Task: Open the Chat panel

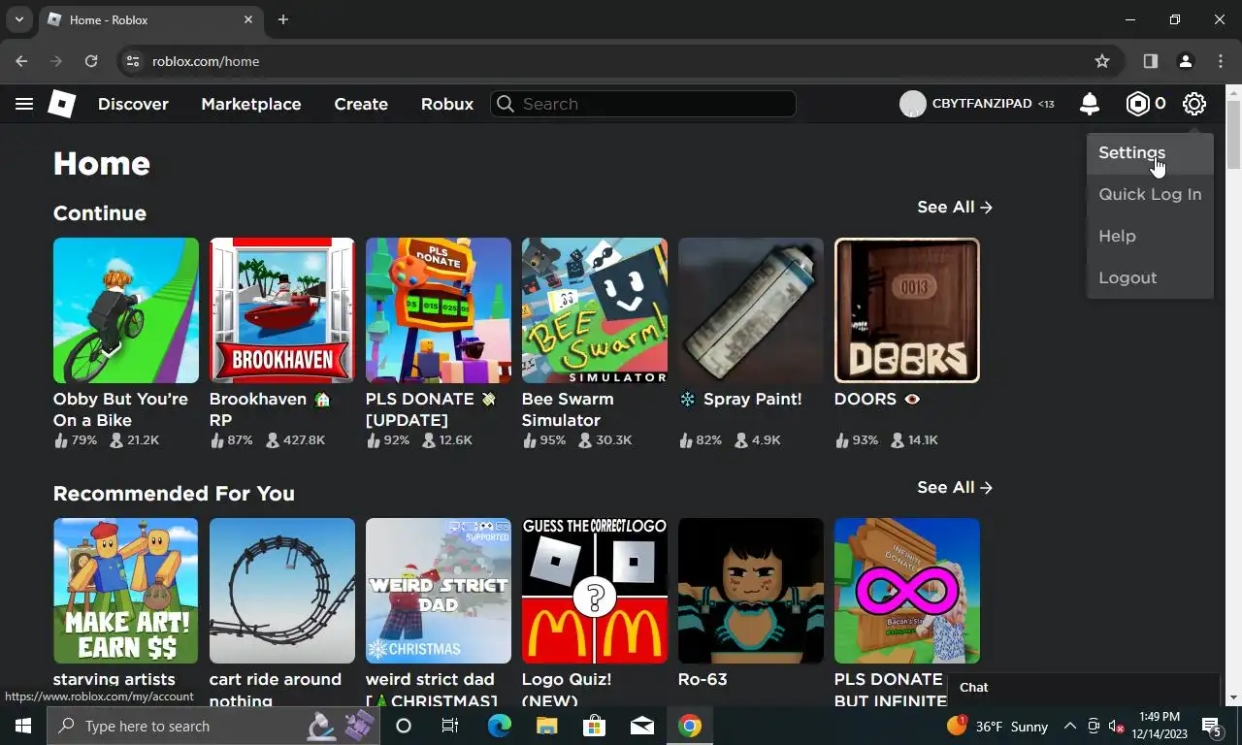Action: pyautogui.click(x=1083, y=688)
